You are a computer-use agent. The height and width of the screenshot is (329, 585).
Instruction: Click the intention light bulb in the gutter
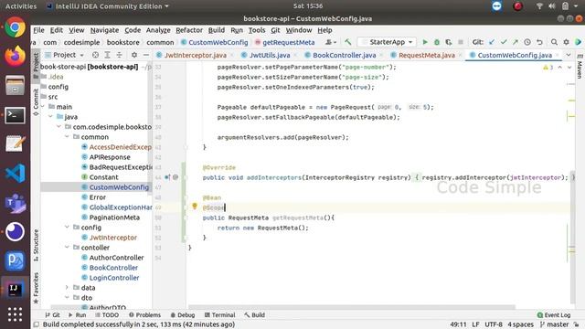195,206
